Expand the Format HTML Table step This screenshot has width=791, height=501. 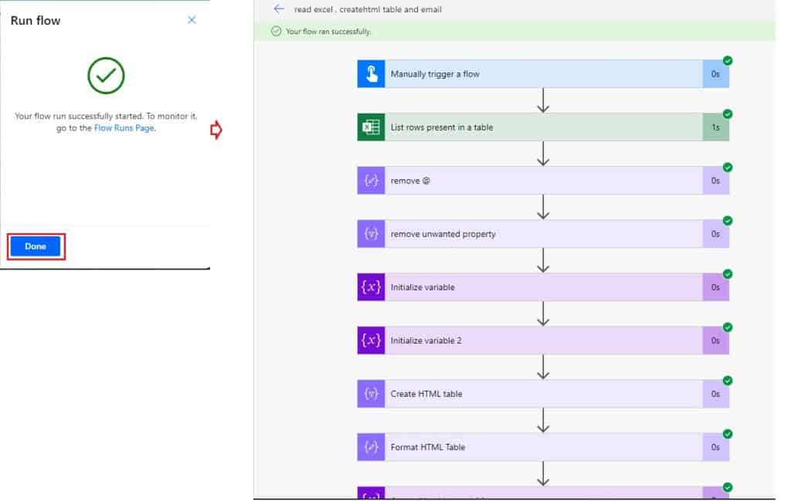tap(543, 447)
